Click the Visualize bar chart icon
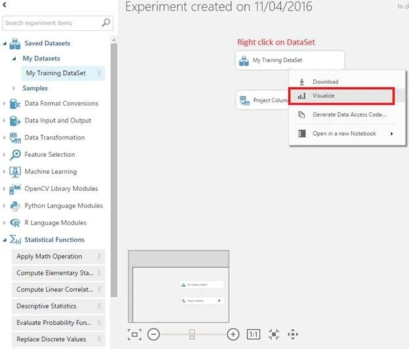Viewport: 409px width, 349px height. pyautogui.click(x=302, y=96)
